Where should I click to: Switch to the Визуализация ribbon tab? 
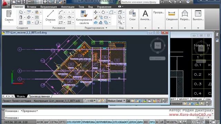49,7
